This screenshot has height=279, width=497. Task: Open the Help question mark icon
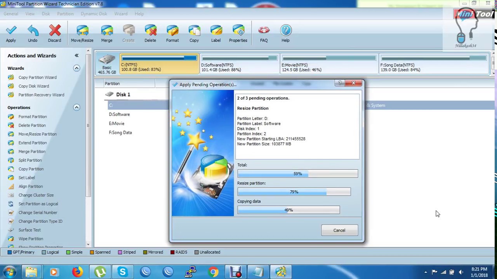click(285, 31)
